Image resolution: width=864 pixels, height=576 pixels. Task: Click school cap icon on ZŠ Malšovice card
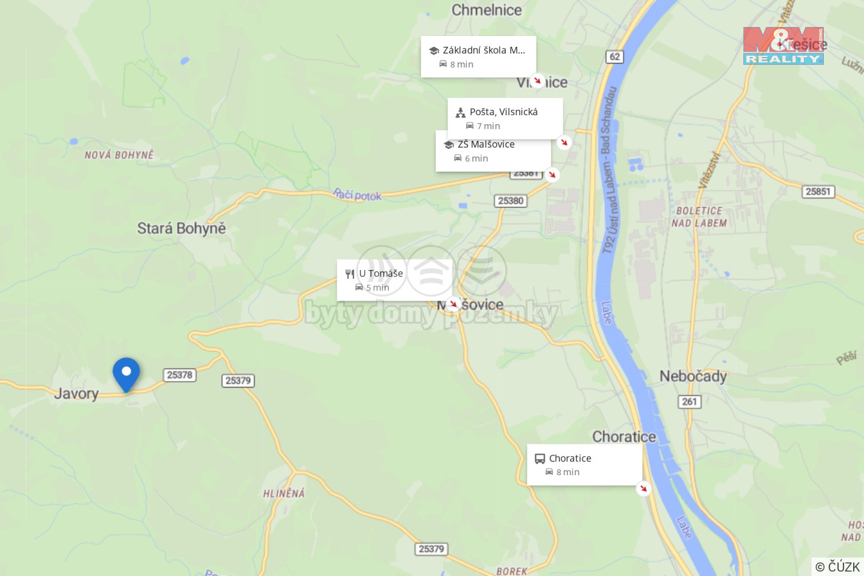point(448,145)
